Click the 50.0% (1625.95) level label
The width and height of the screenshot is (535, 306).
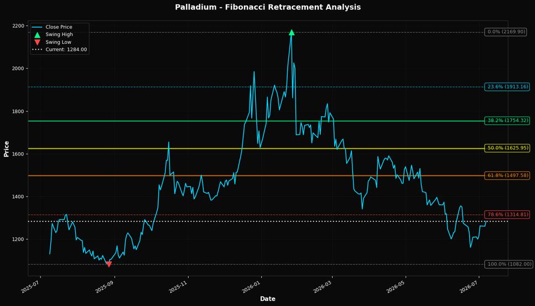point(508,148)
